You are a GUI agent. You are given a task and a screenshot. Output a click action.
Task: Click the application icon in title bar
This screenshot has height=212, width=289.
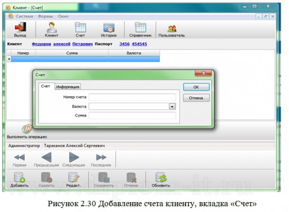8,8
